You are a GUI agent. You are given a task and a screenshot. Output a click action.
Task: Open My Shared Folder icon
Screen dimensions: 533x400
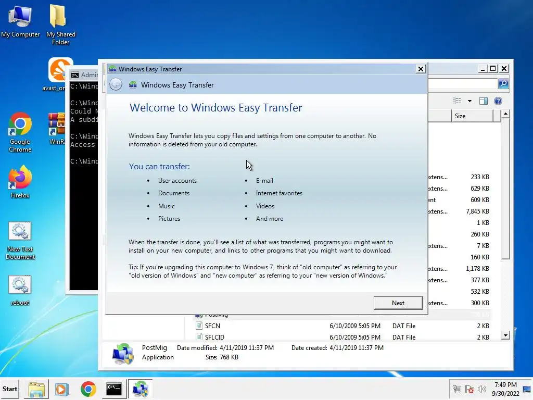coord(60,24)
